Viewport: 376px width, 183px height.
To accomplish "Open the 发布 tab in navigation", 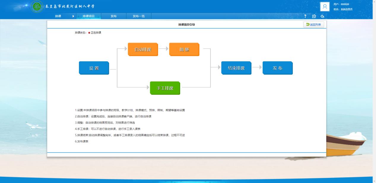I will click(113, 16).
